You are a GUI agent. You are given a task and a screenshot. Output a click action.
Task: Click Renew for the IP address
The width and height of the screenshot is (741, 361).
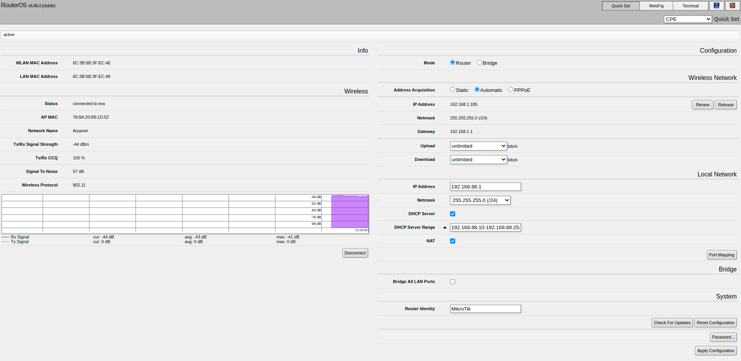(702, 105)
